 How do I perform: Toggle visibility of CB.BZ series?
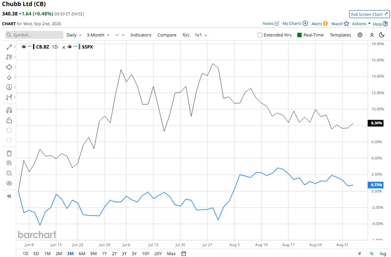coord(24,47)
